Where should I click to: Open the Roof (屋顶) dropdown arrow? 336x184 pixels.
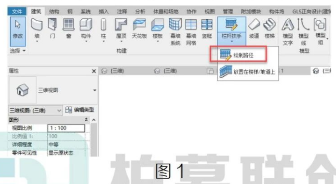coord(121,41)
